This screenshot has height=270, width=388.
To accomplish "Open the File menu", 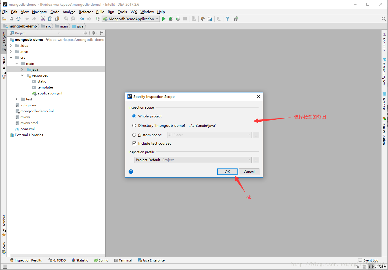I will pos(5,12).
